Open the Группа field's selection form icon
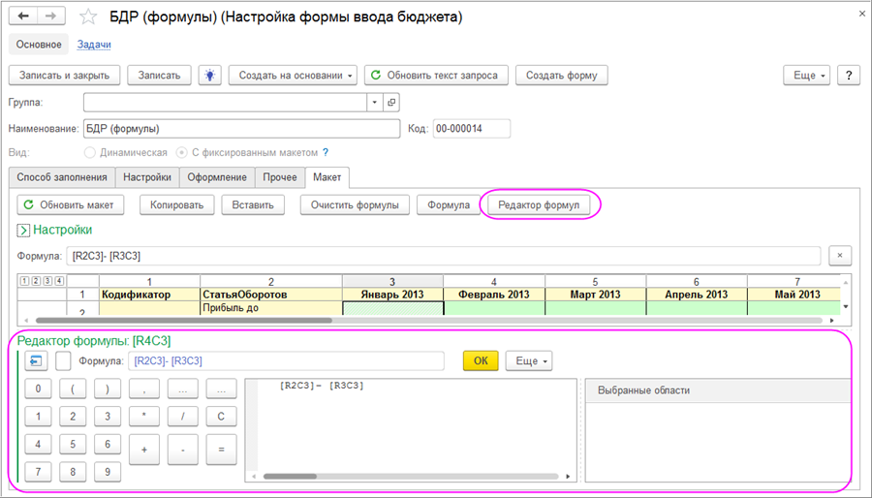The height and width of the screenshot is (498, 872). (391, 102)
